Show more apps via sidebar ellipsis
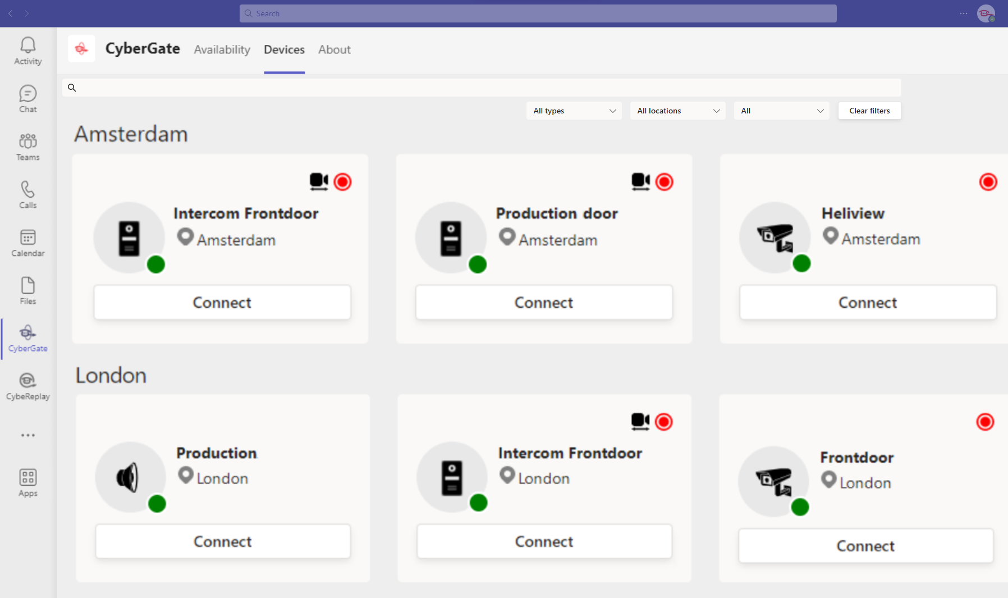 tap(28, 435)
